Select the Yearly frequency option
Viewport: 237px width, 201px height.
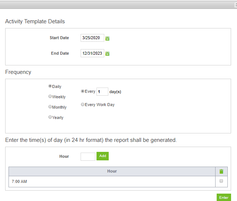coord(50,117)
